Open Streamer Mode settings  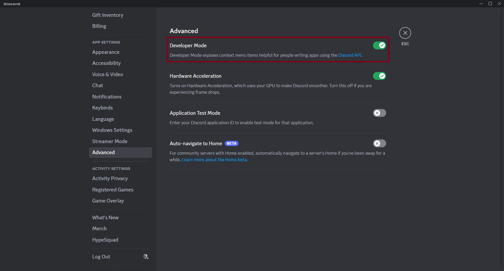click(110, 141)
